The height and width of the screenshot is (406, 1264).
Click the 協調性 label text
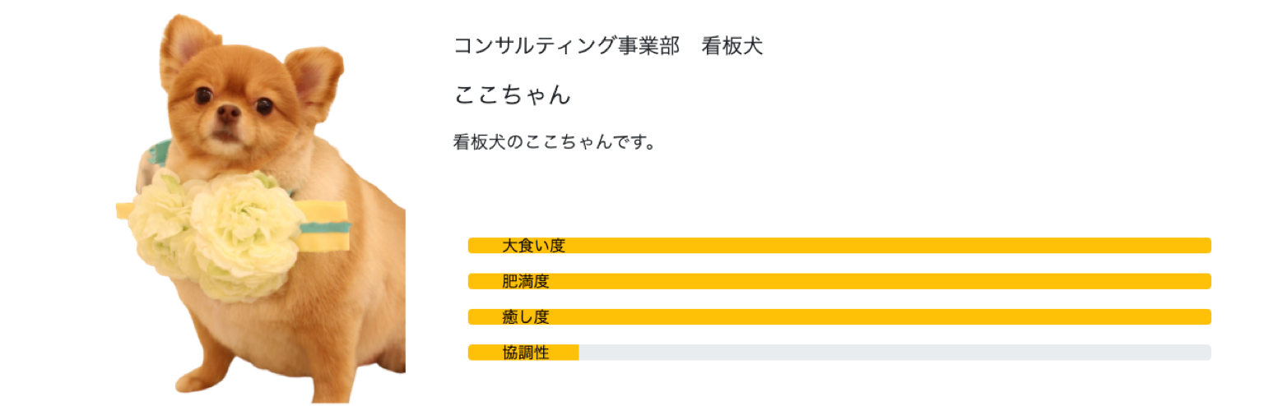525,353
